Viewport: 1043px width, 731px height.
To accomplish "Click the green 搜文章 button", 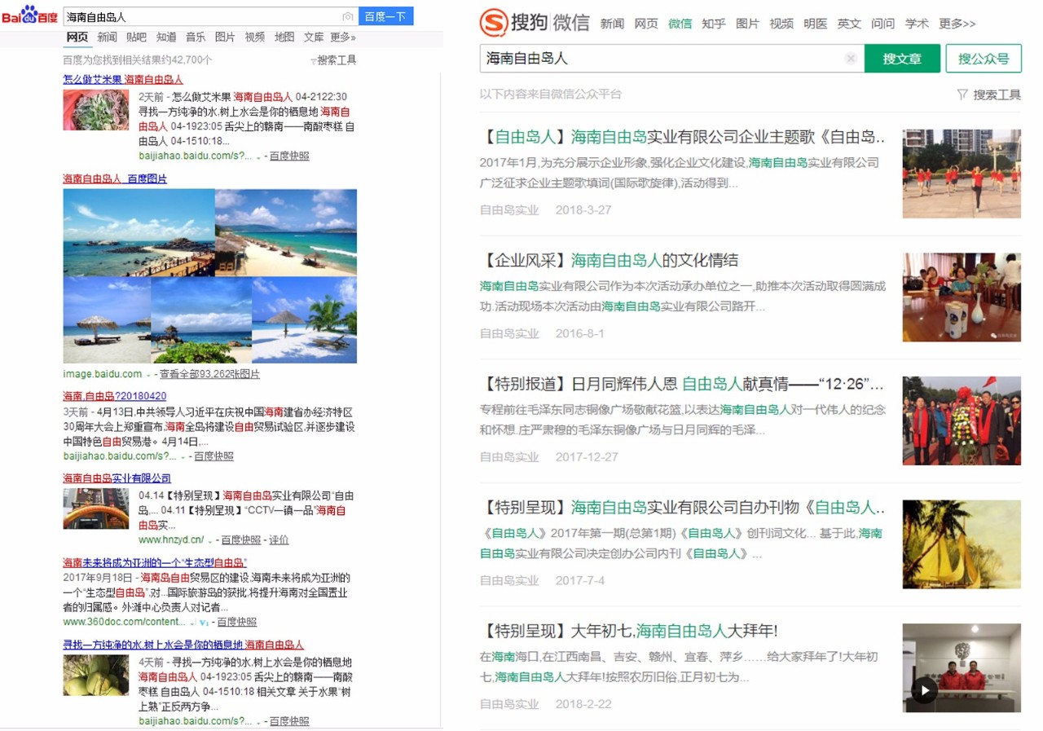I will pos(902,59).
